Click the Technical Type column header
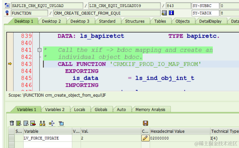The height and width of the screenshot is (148, 239). click(x=225, y=131)
